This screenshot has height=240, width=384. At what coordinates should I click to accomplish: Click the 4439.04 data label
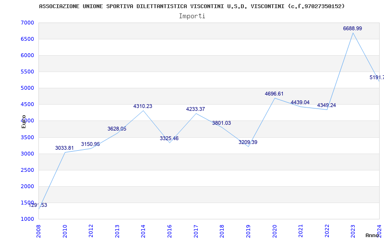(300, 102)
